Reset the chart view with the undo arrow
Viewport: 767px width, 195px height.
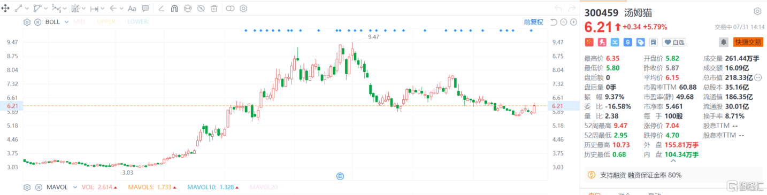coord(554,22)
